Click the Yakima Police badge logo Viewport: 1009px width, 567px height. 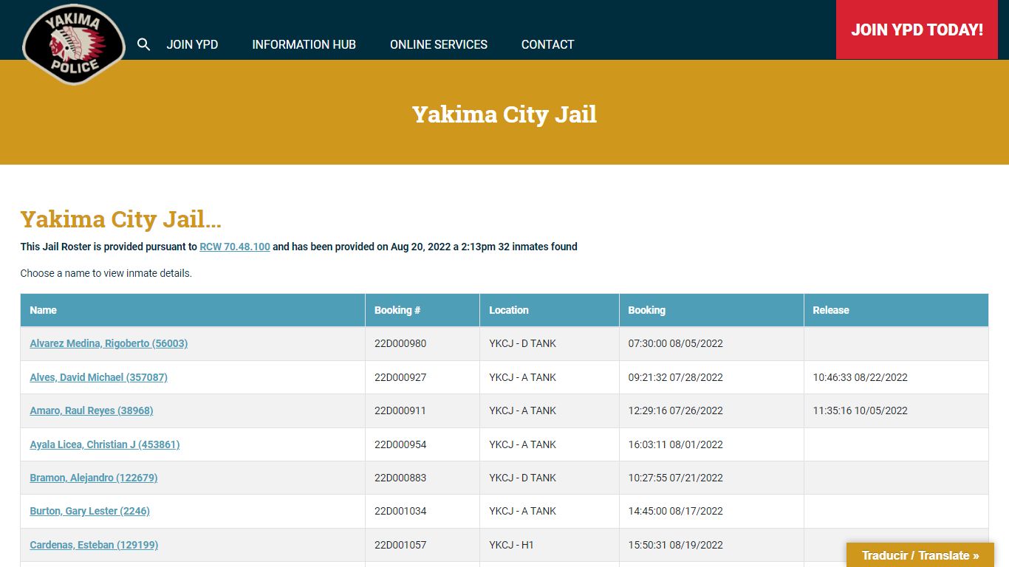[x=74, y=44]
